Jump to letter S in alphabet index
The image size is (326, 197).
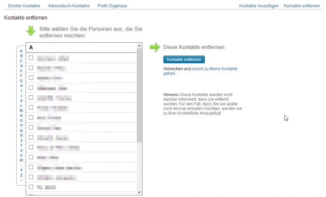[x=21, y=140]
